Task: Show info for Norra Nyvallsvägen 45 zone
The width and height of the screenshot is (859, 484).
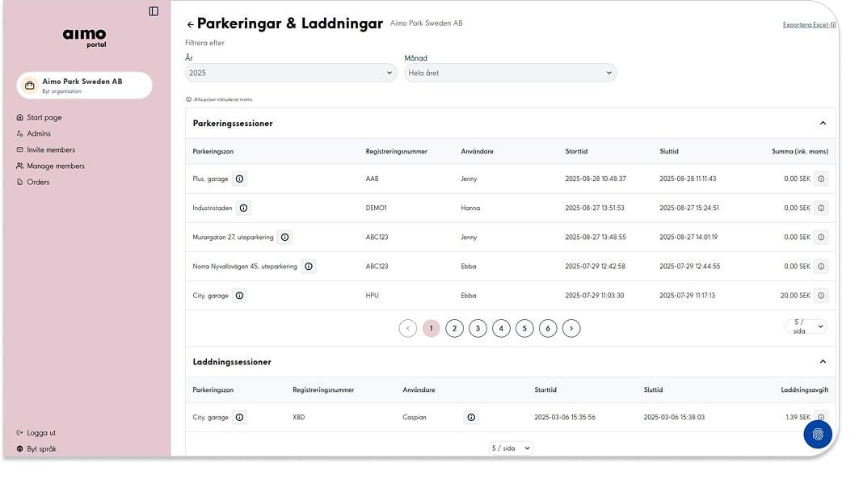Action: pyautogui.click(x=308, y=267)
